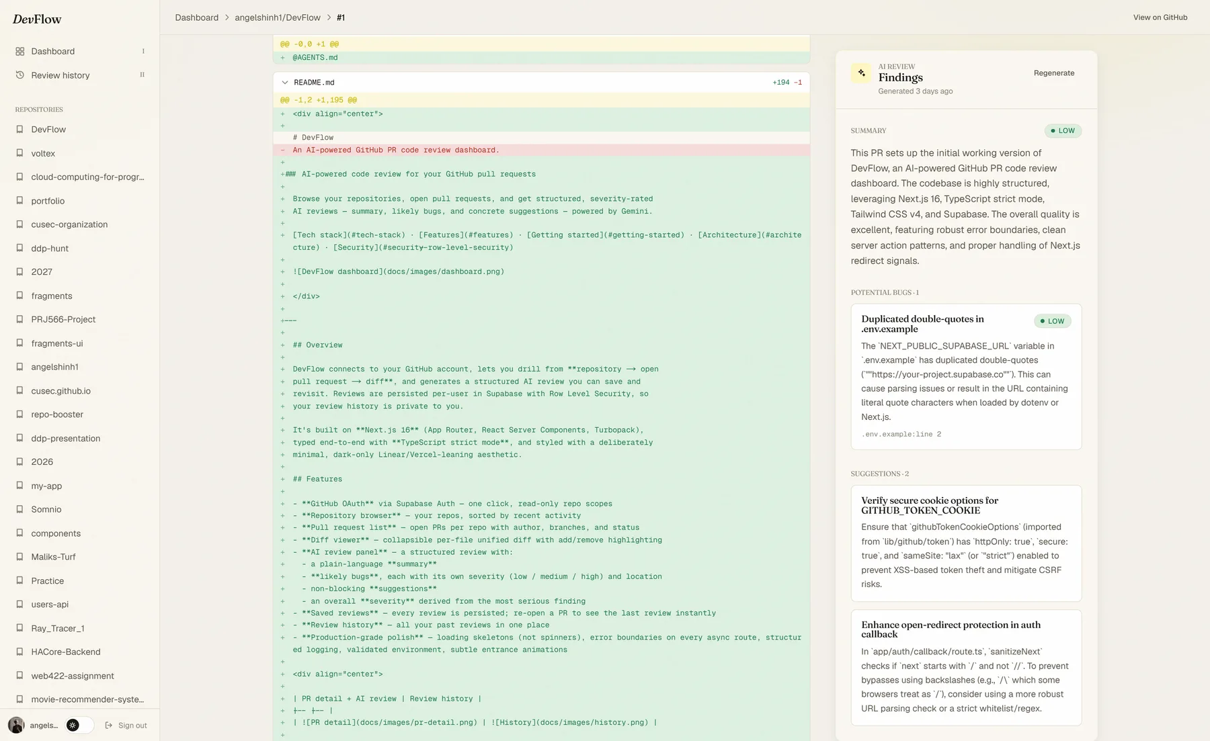Select the Maliks-Turf repo icon
This screenshot has height=741, width=1210.
point(20,557)
